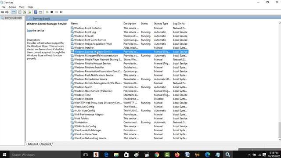
Task: Click the scroll-down arrow of the services list
Action: 280,140
